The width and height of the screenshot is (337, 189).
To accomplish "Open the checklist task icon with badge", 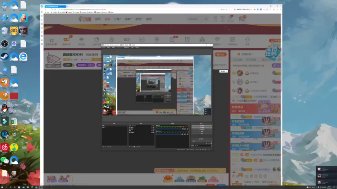I will [x=172, y=39].
